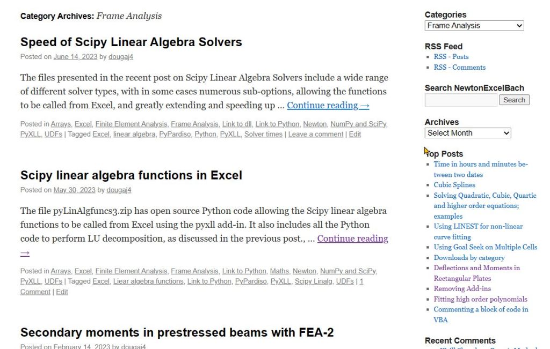550x349 pixels.
Task: Expand the Archives Select Month dropdown
Action: pyautogui.click(x=467, y=133)
